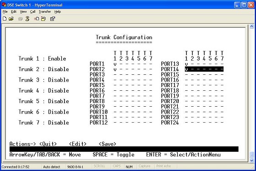Screen dimensions: 256x171
Task: Click the PORT2 T1 'v' mark
Action: point(115,69)
